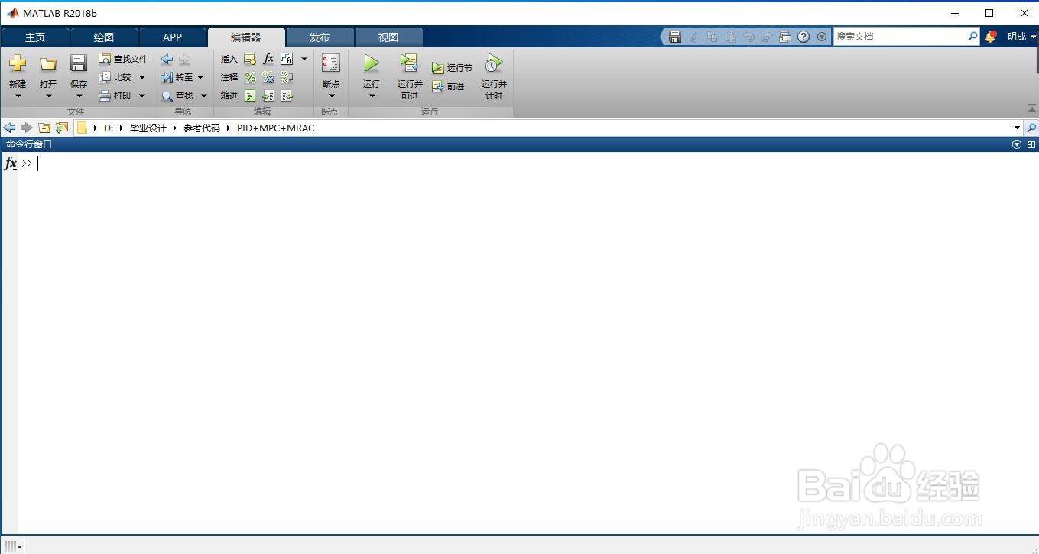Image resolution: width=1039 pixels, height=554 pixels.
Task: Expand the Save (保存) dropdown arrow
Action: (79, 96)
